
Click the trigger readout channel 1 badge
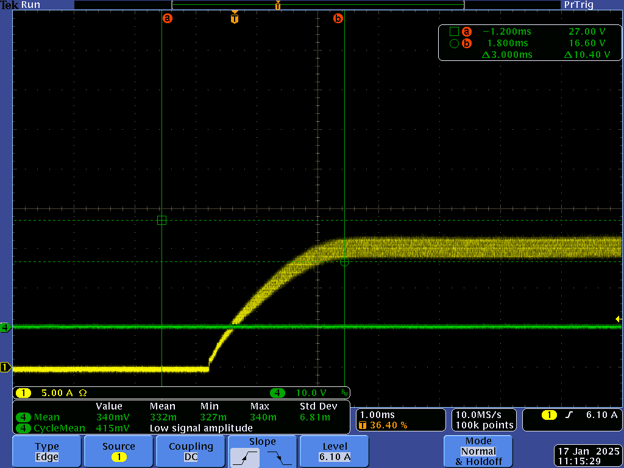[549, 415]
